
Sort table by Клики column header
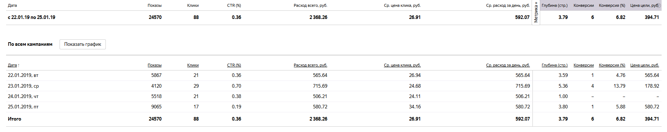click(193, 65)
